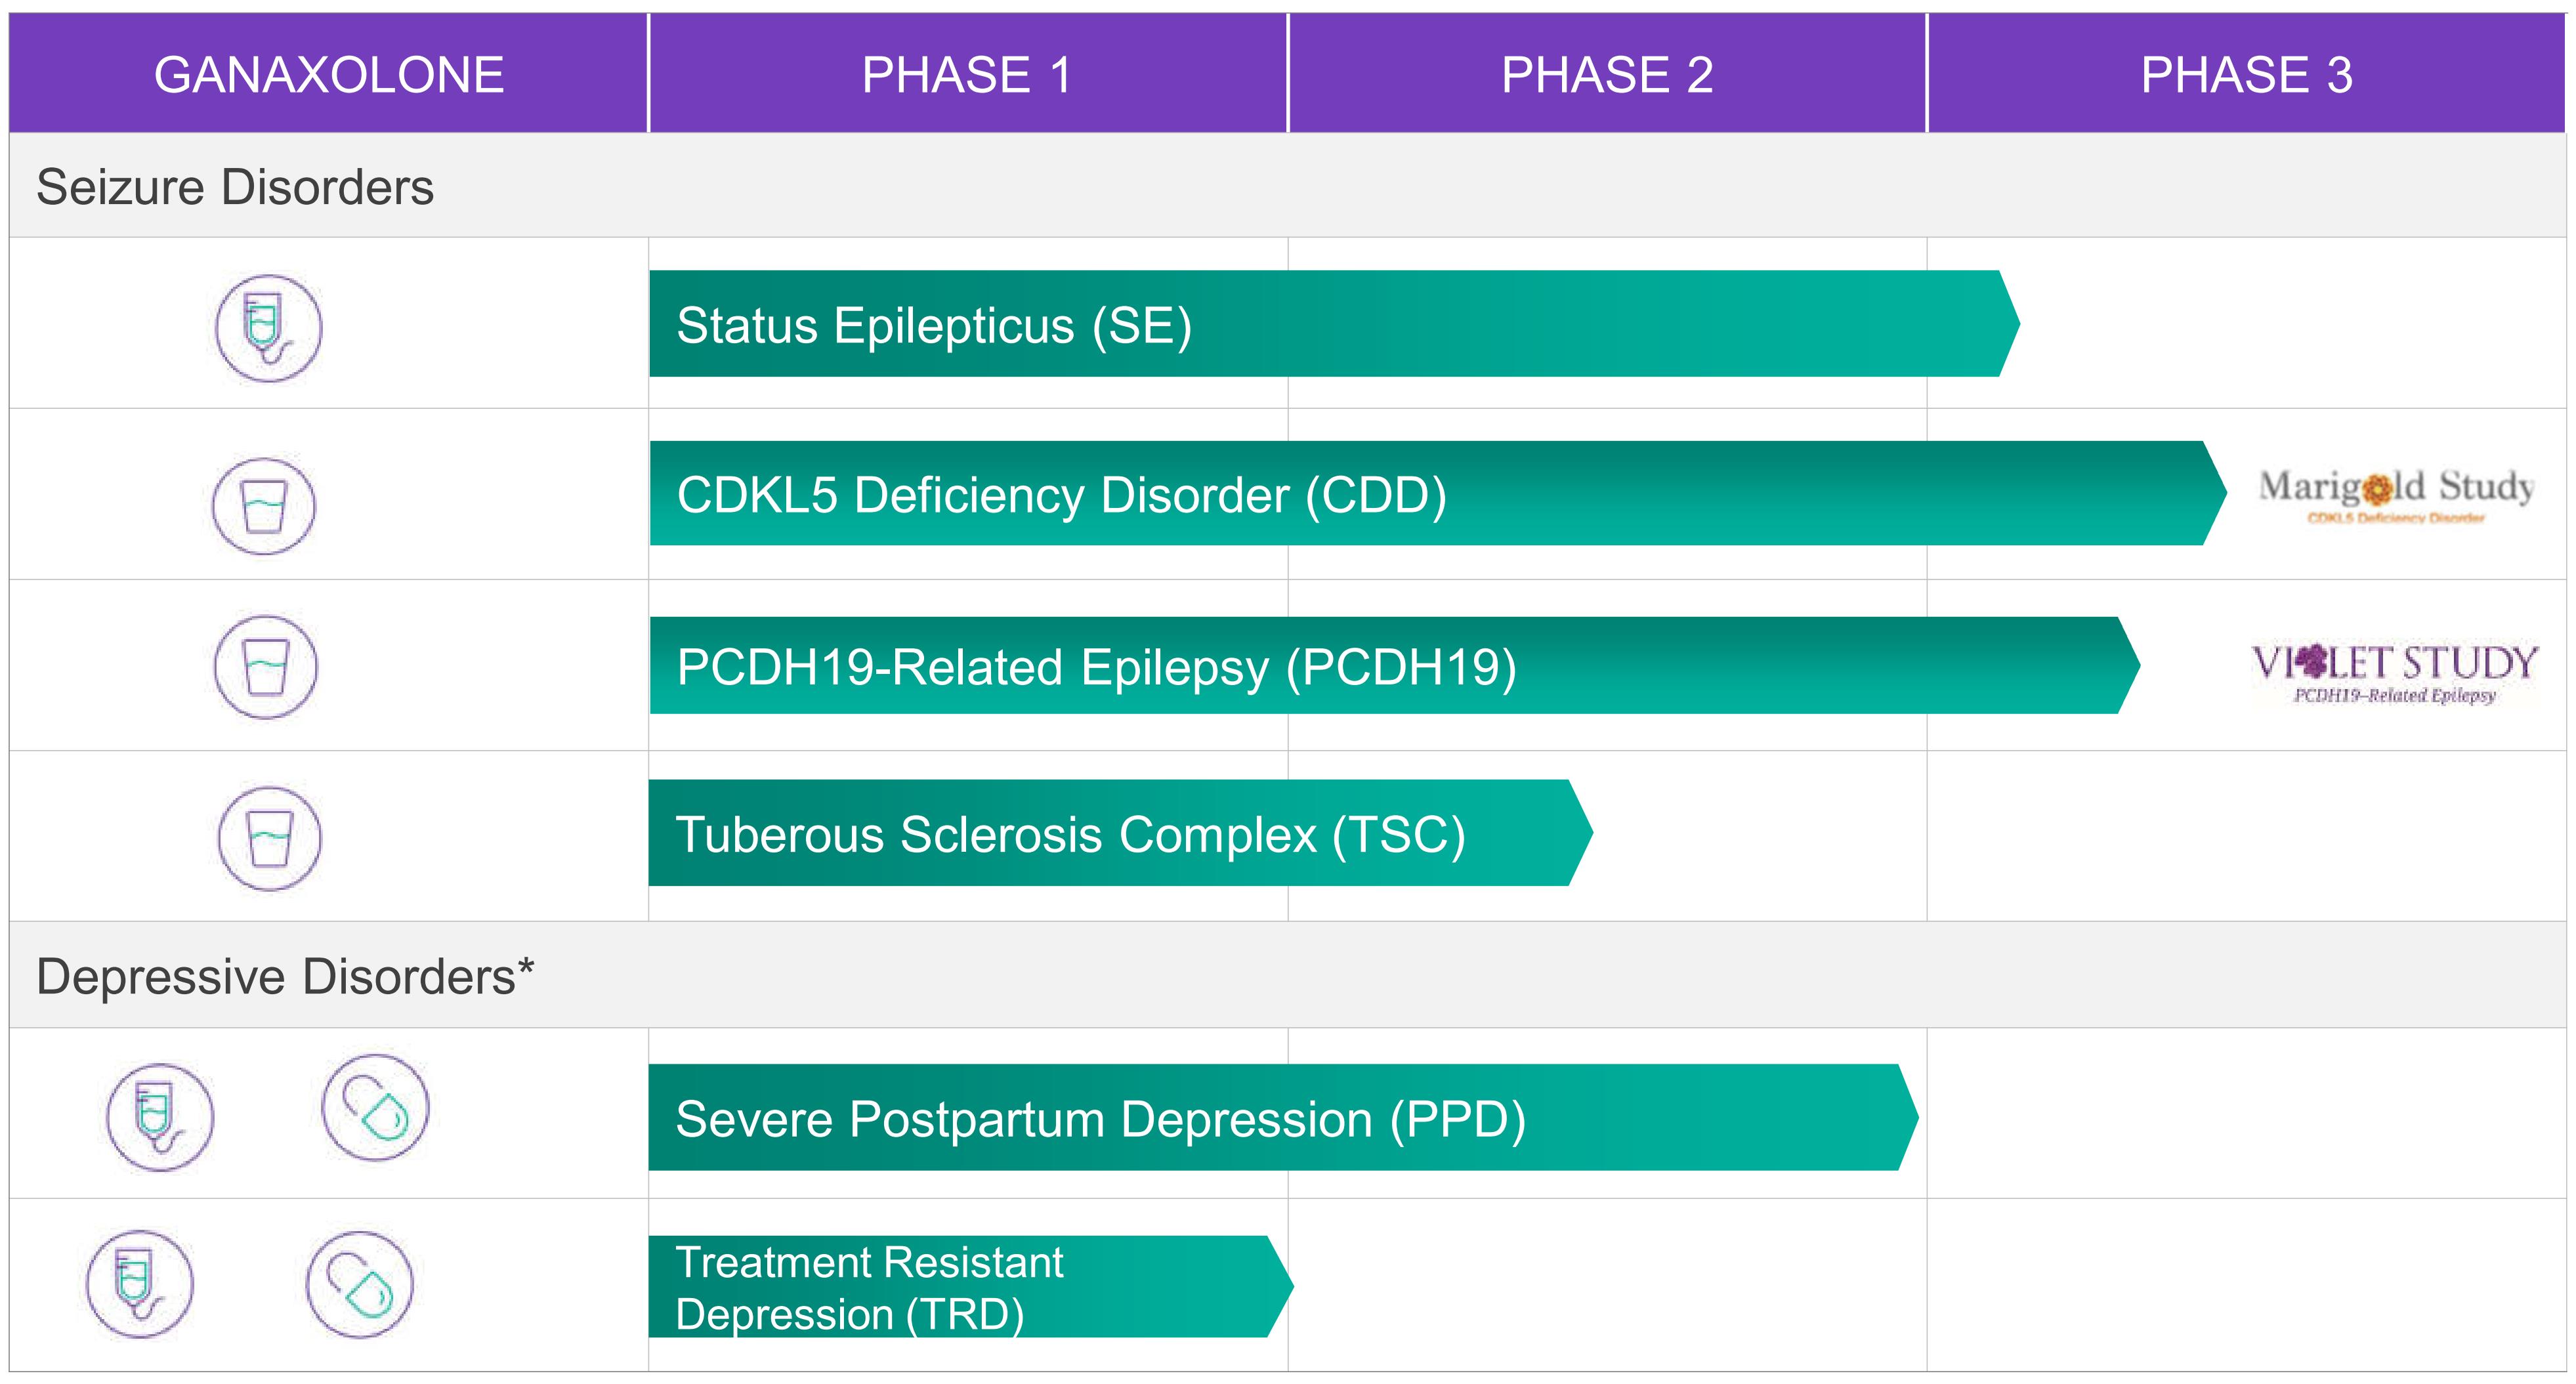Click the cup icon in the PCDH19 row
Image resolution: width=2576 pixels, height=1384 pixels.
click(x=266, y=667)
